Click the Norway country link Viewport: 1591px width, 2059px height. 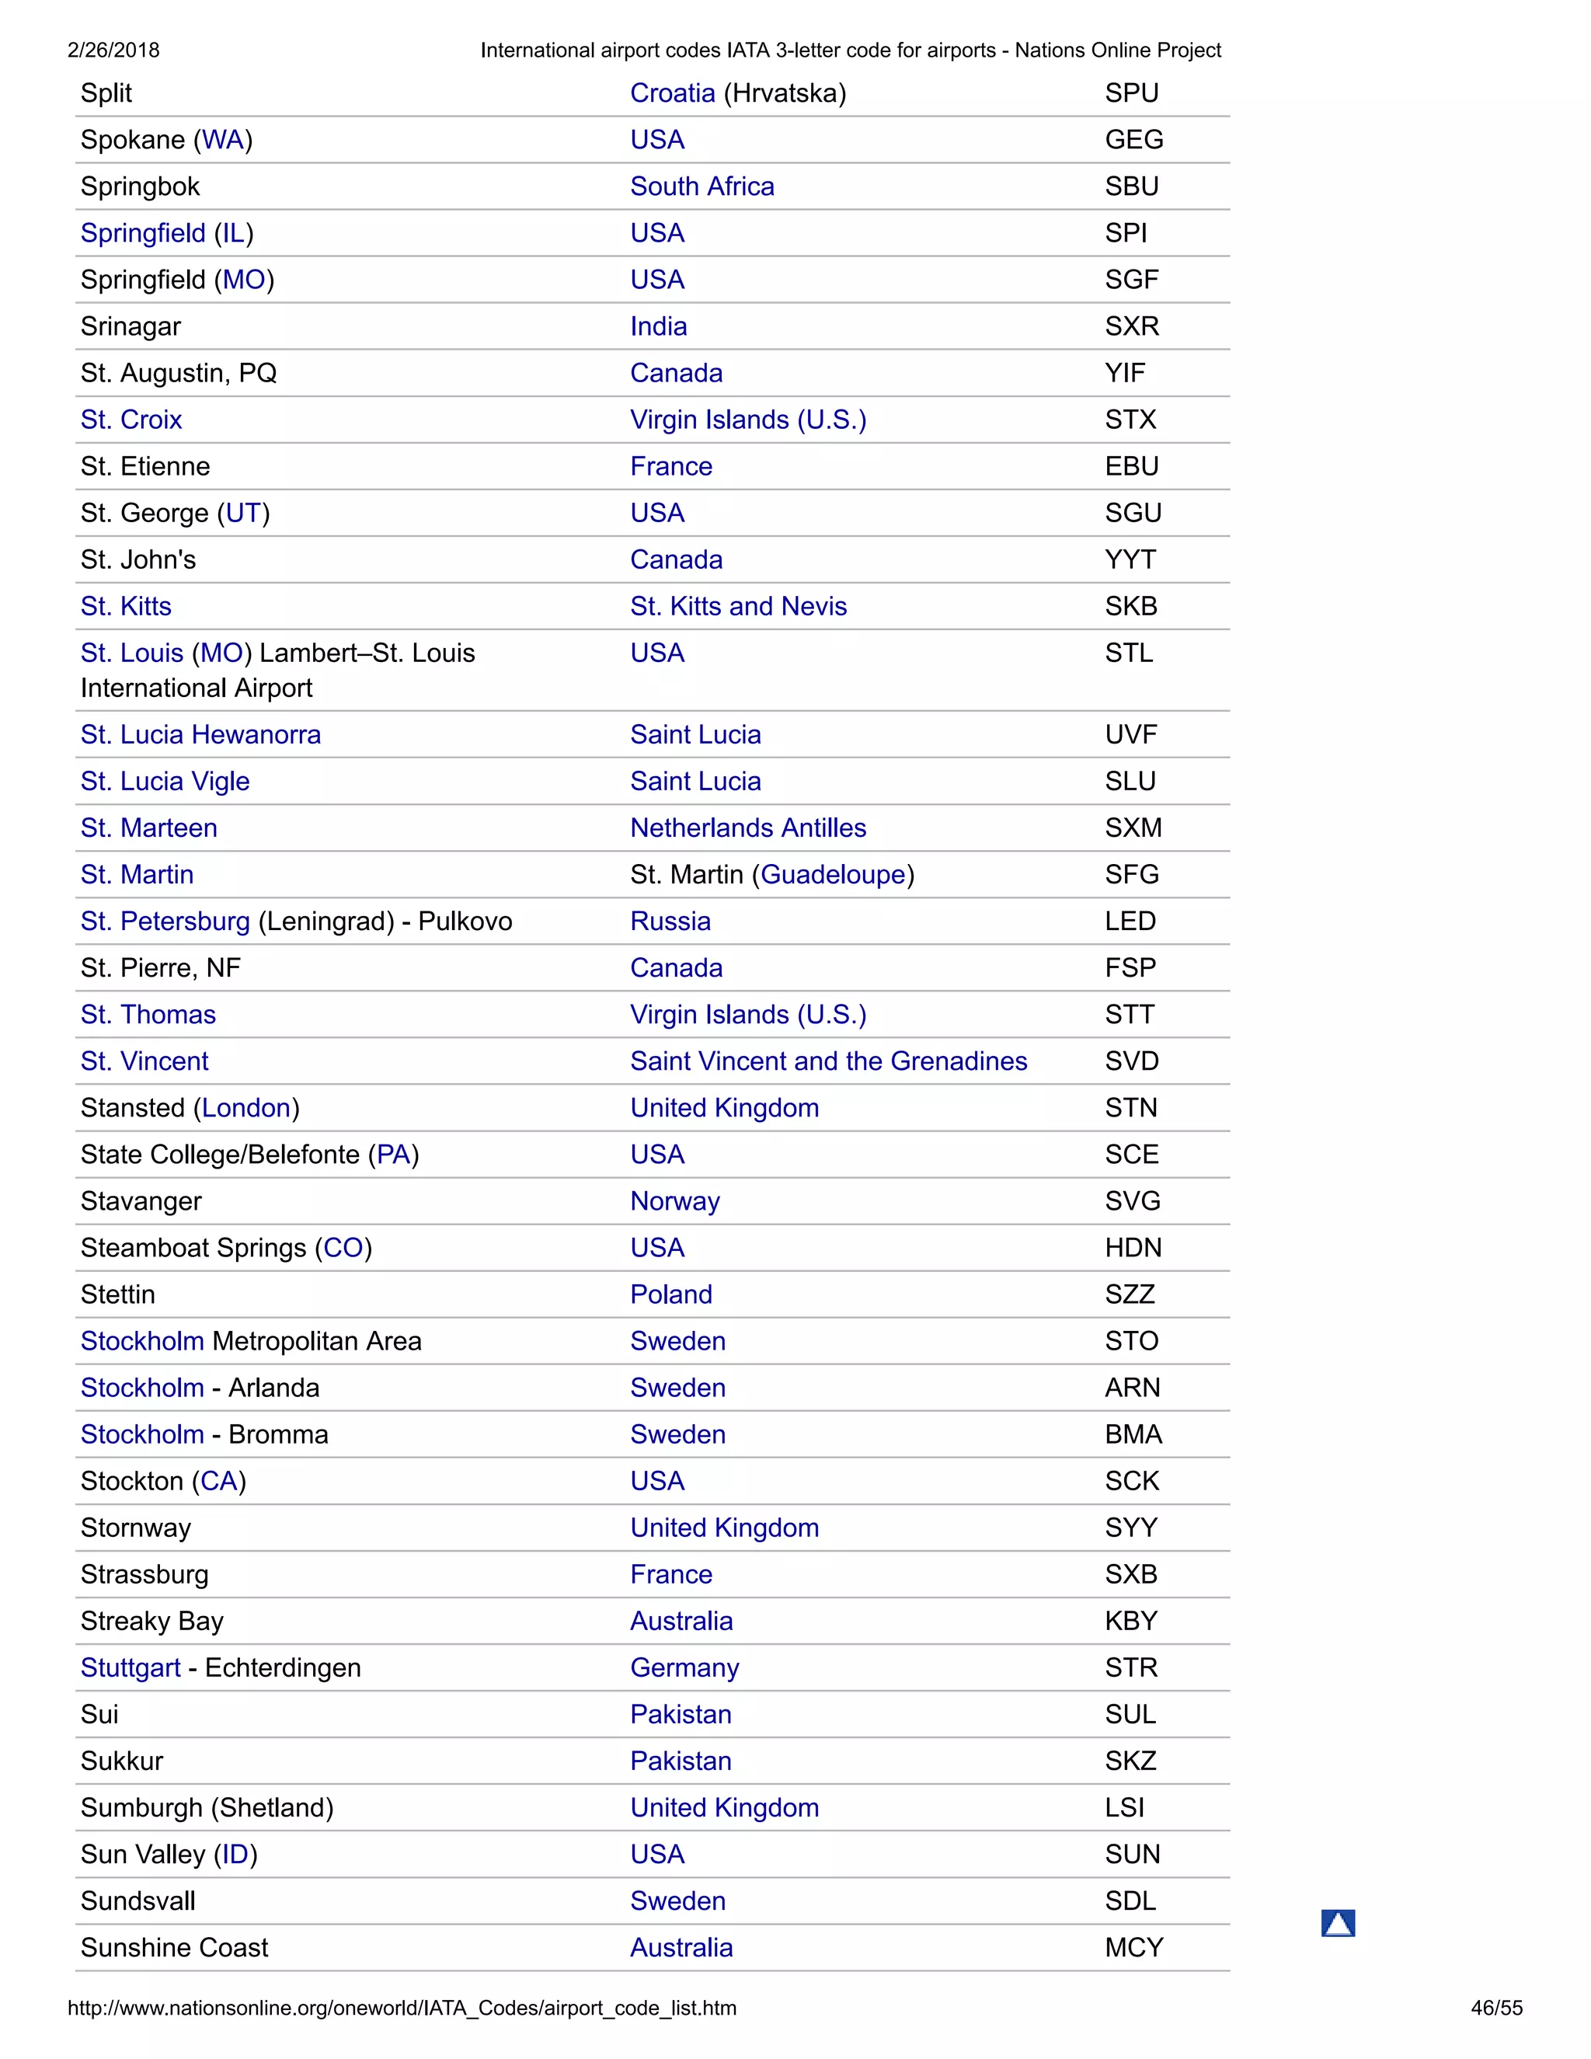pyautogui.click(x=675, y=1201)
